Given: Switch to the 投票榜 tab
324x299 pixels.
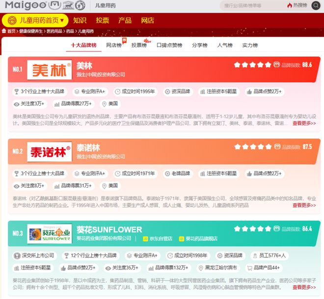Looking at the screenshot, I should click(x=139, y=45).
